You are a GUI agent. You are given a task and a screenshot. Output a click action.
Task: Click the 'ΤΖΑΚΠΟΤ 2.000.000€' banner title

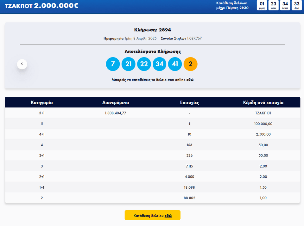[x=41, y=6]
